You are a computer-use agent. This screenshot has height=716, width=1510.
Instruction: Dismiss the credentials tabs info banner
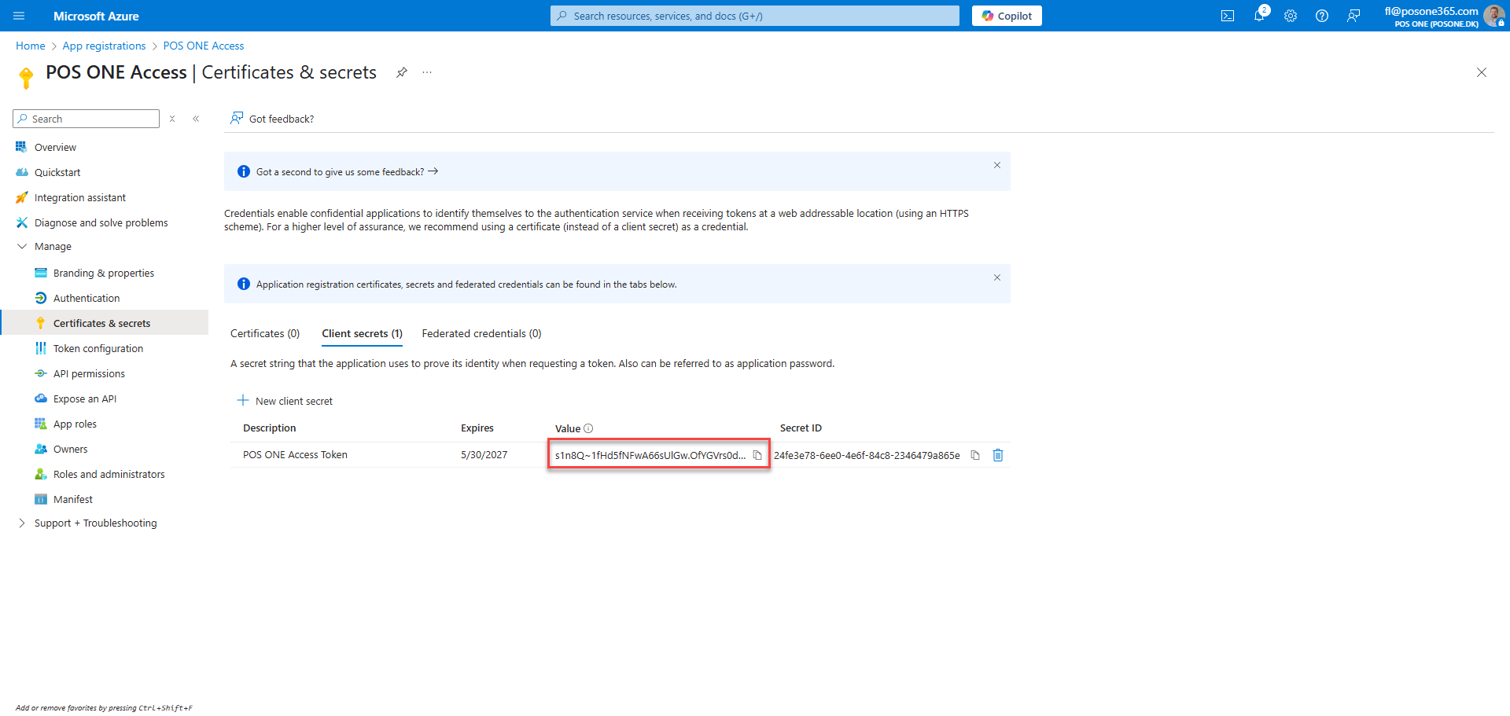pos(997,277)
